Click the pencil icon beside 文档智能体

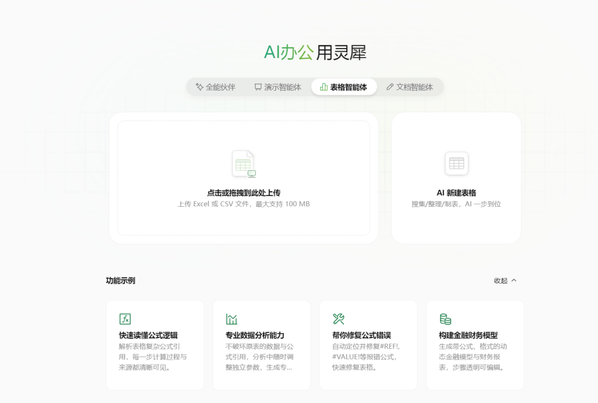pos(390,87)
